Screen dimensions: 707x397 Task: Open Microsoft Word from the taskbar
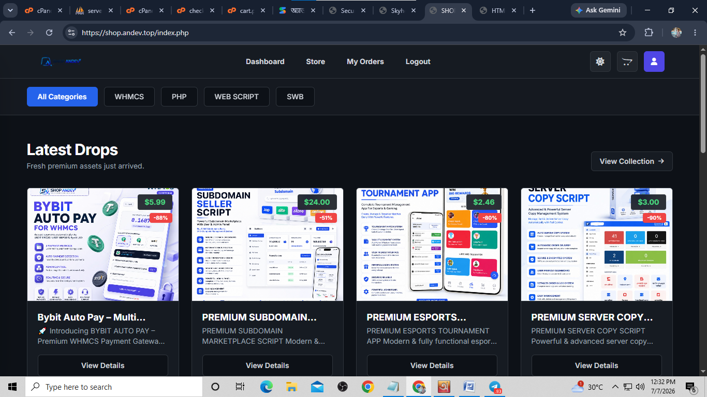click(469, 387)
